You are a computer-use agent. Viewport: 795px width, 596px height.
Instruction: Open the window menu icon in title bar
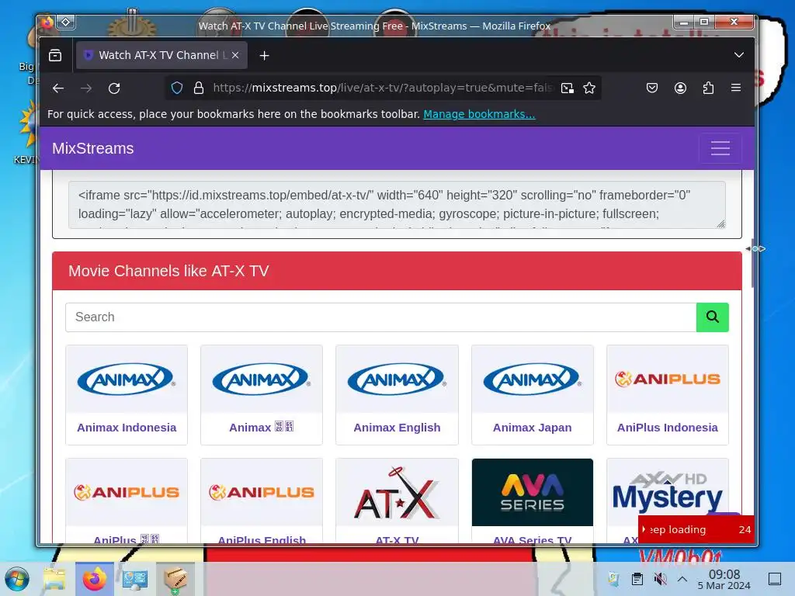66,22
